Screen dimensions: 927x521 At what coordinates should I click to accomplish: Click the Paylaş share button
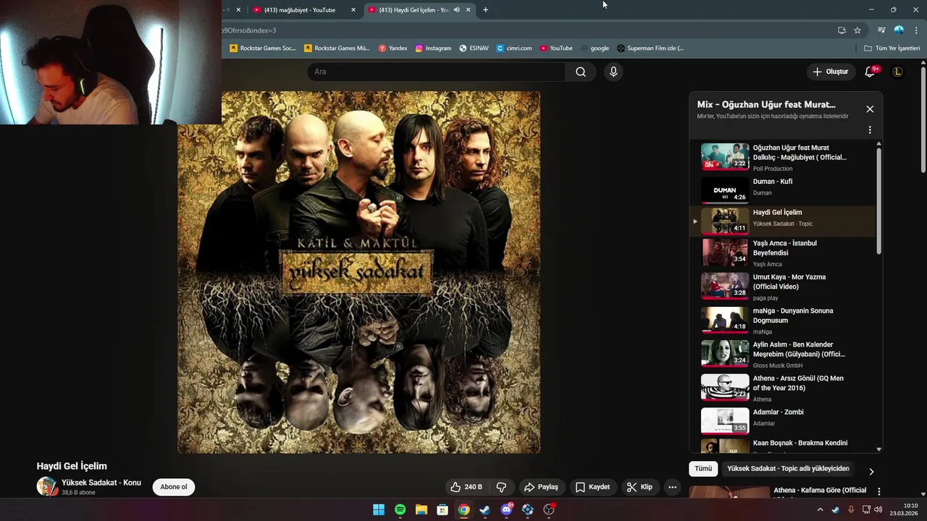[542, 487]
